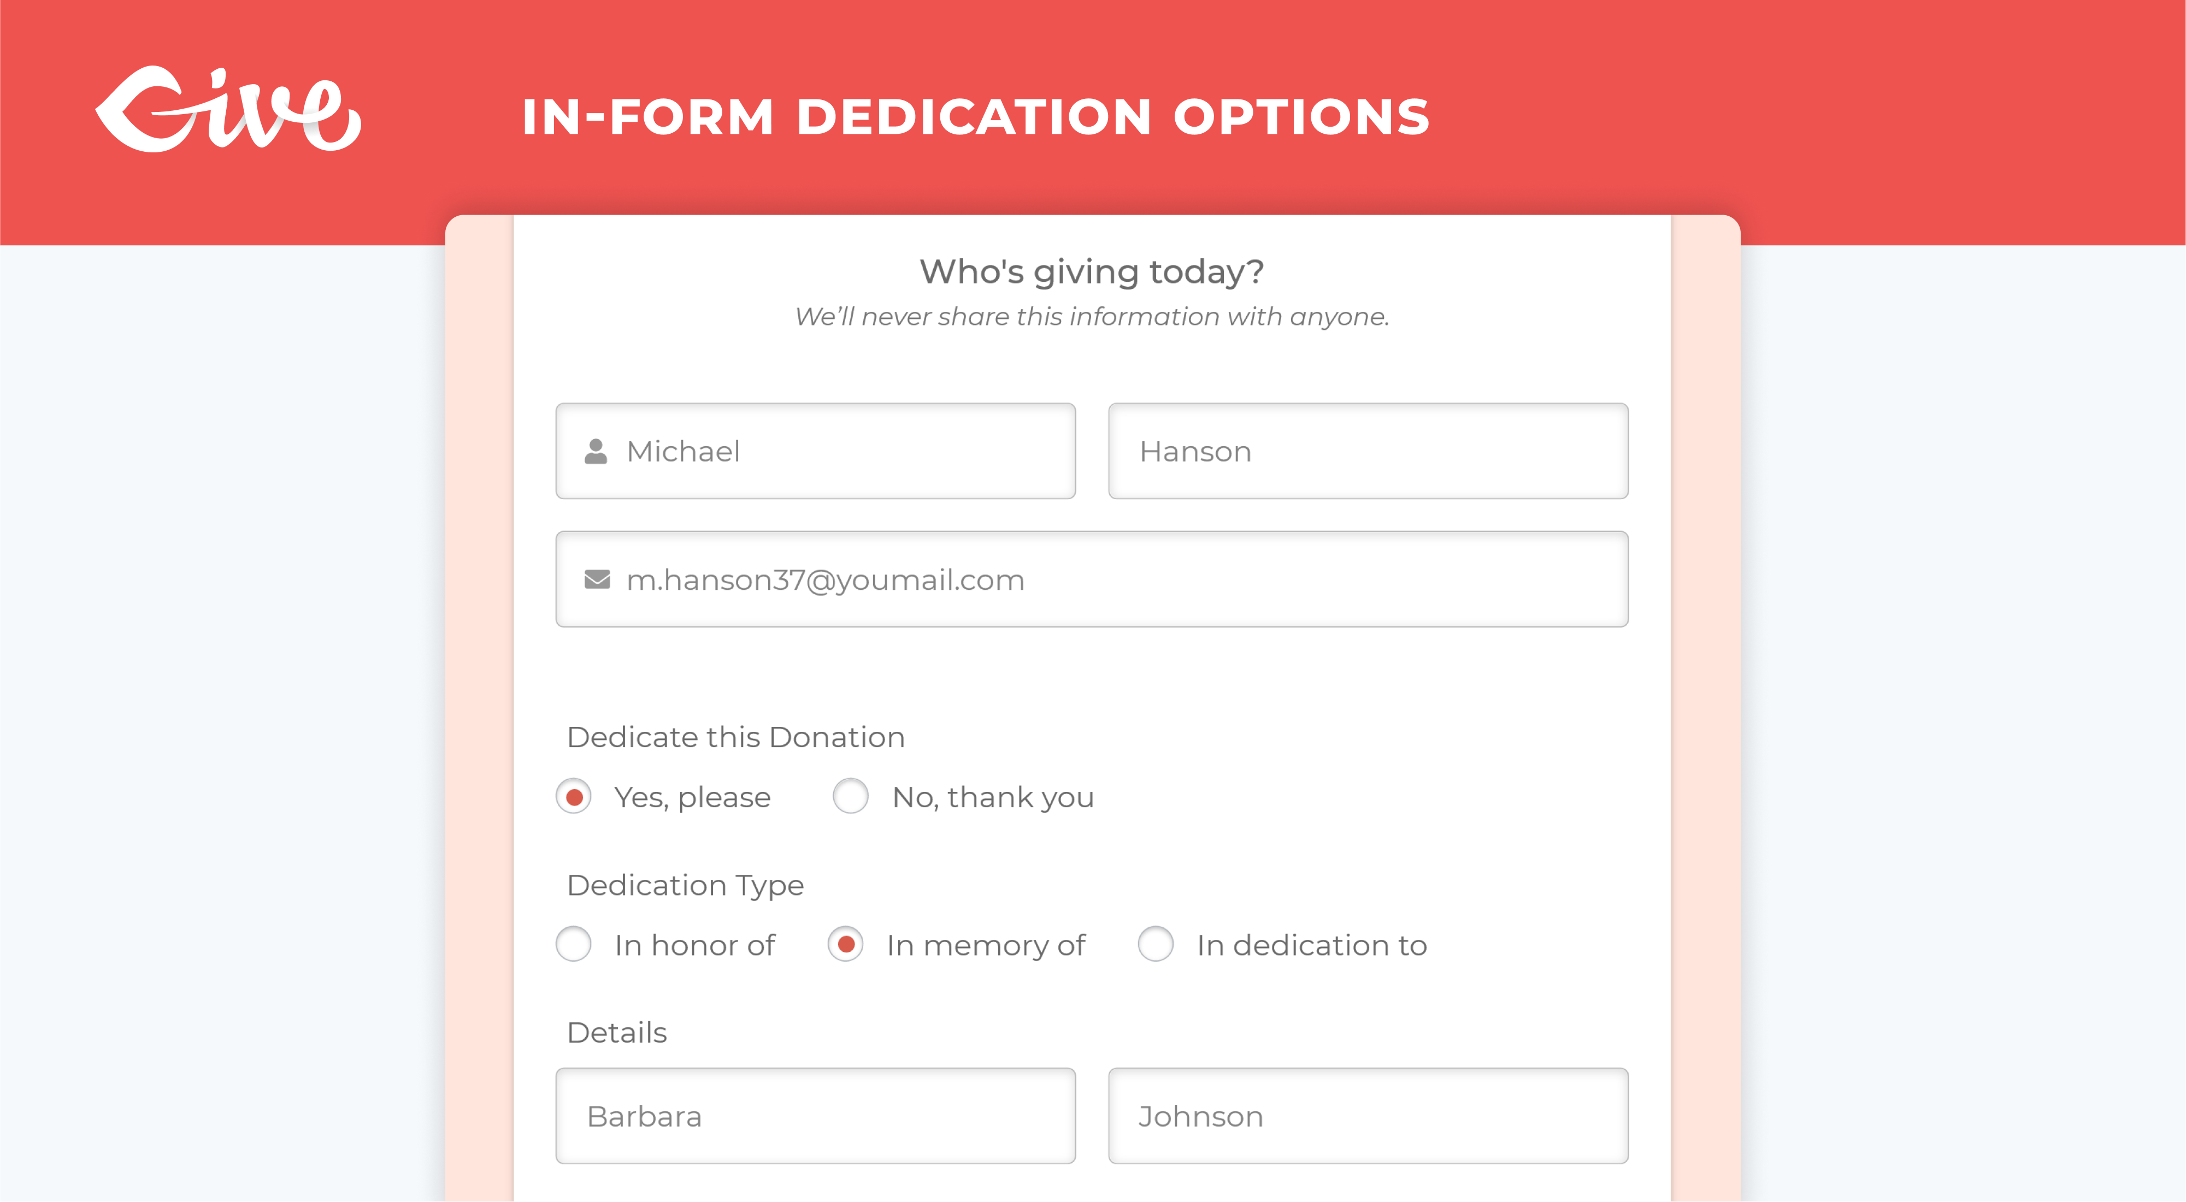The height and width of the screenshot is (1202, 2186).
Task: Focus the honoree last name field with Johnson
Action: pos(1368,1116)
